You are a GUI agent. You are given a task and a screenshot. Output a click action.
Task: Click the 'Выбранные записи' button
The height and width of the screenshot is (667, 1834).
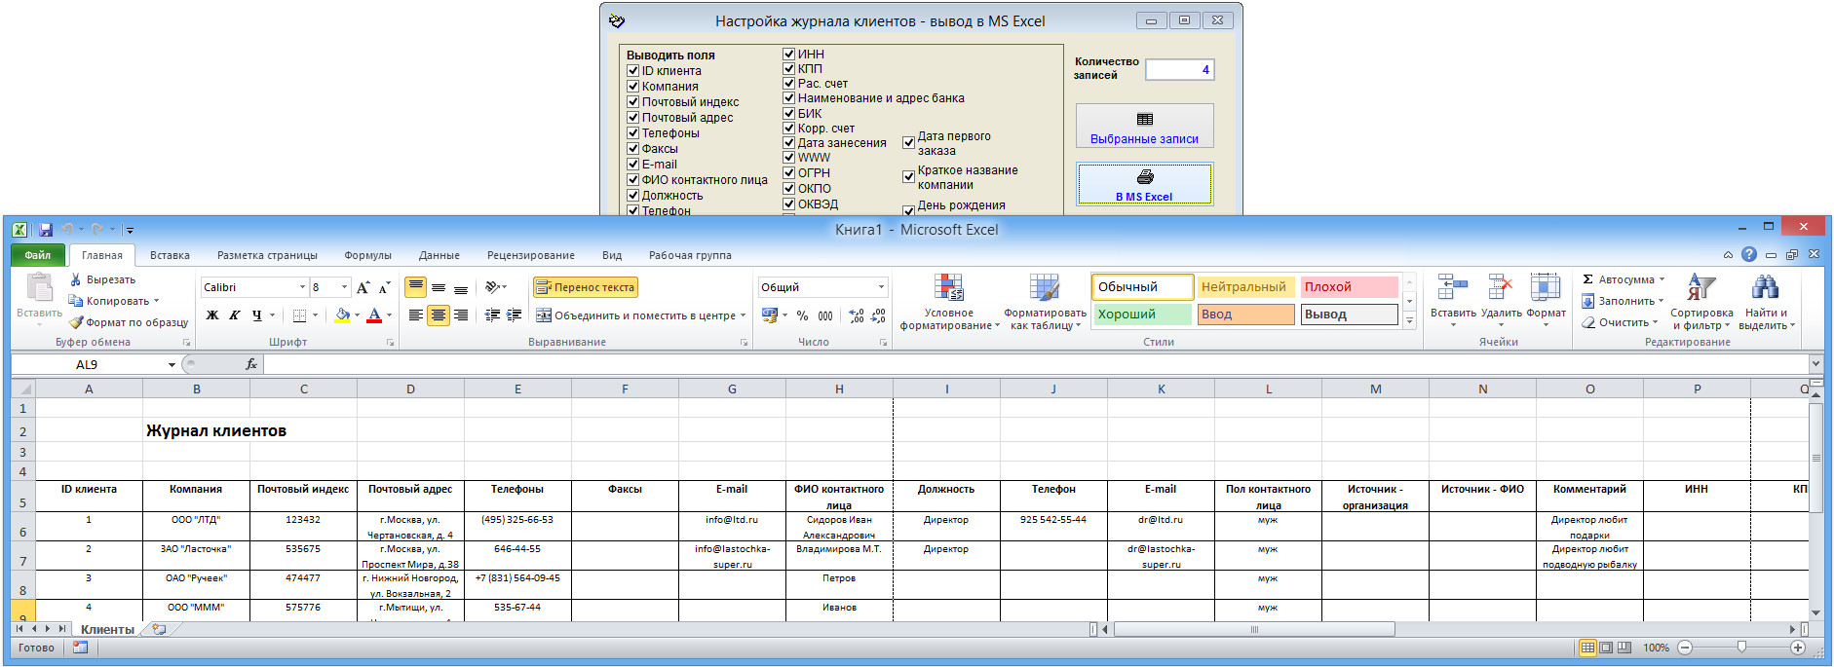pyautogui.click(x=1144, y=127)
